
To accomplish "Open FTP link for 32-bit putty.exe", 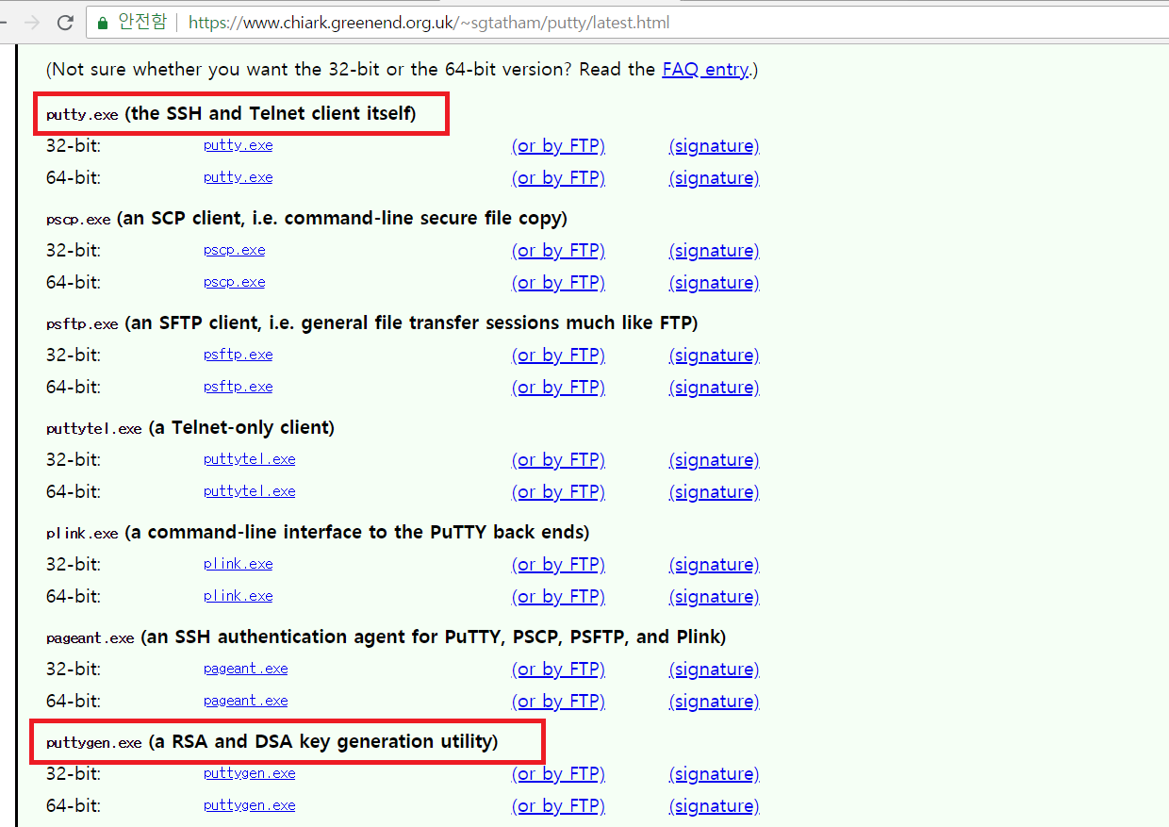I will tap(558, 146).
